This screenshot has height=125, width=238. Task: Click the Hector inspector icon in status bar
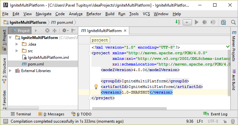coord(233,121)
